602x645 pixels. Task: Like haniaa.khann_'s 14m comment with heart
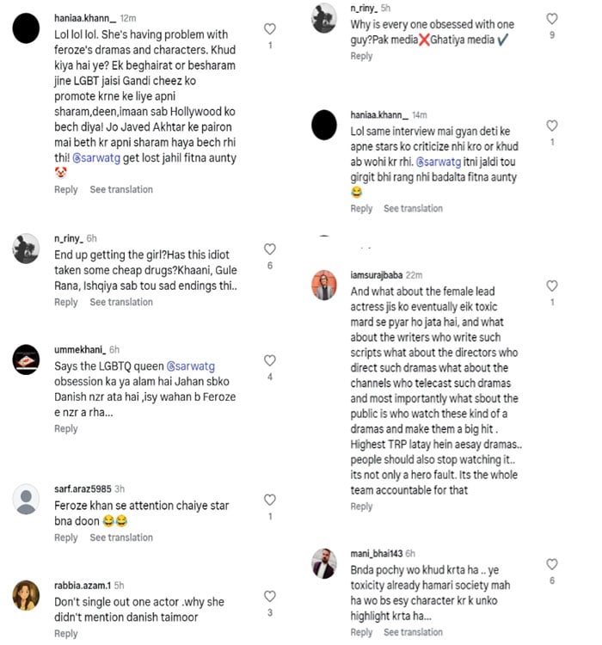tap(552, 126)
